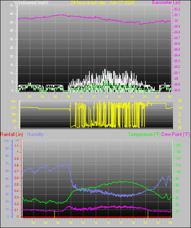
Task: Click the 70 value on green temperature axis
Action: (177, 192)
